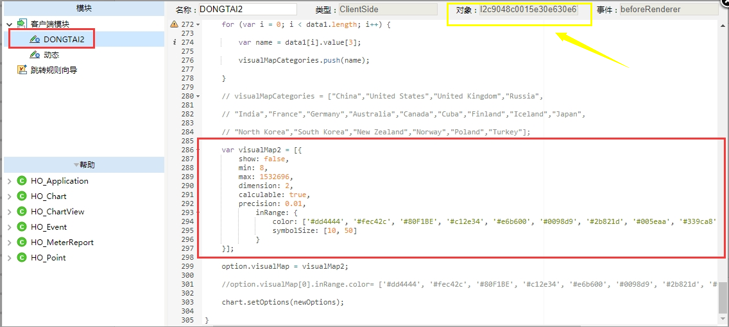Select HO_Application label
The image size is (729, 327).
pos(60,181)
